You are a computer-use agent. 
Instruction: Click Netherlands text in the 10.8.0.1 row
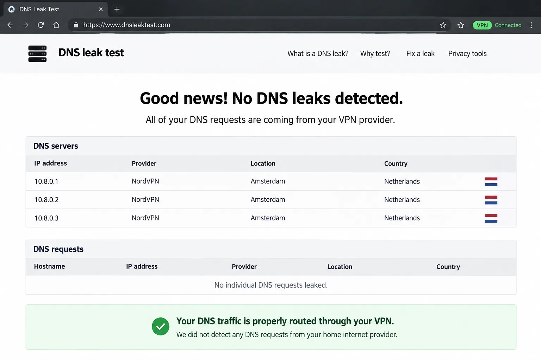click(402, 181)
